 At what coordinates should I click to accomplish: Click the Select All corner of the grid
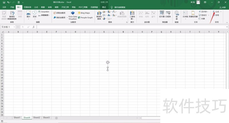2,32
